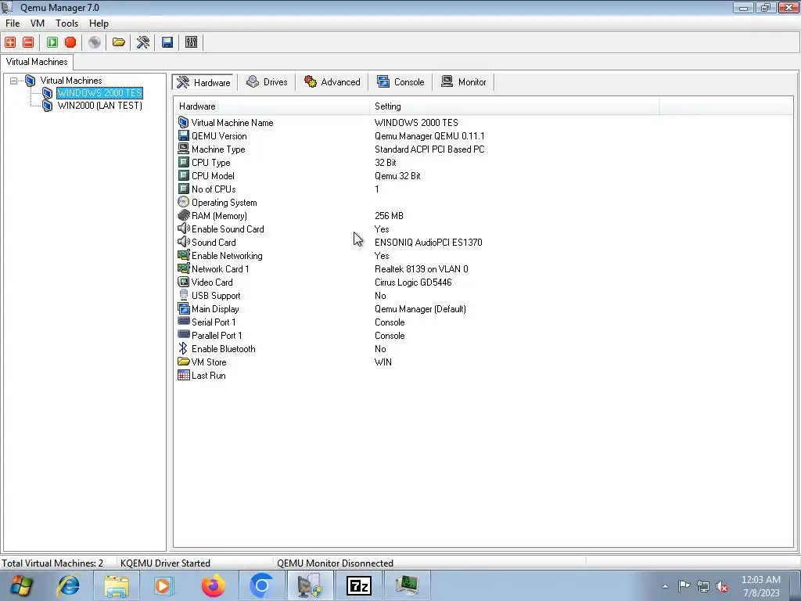Open the VM menu
Screen dimensions: 801x601
coord(38,23)
